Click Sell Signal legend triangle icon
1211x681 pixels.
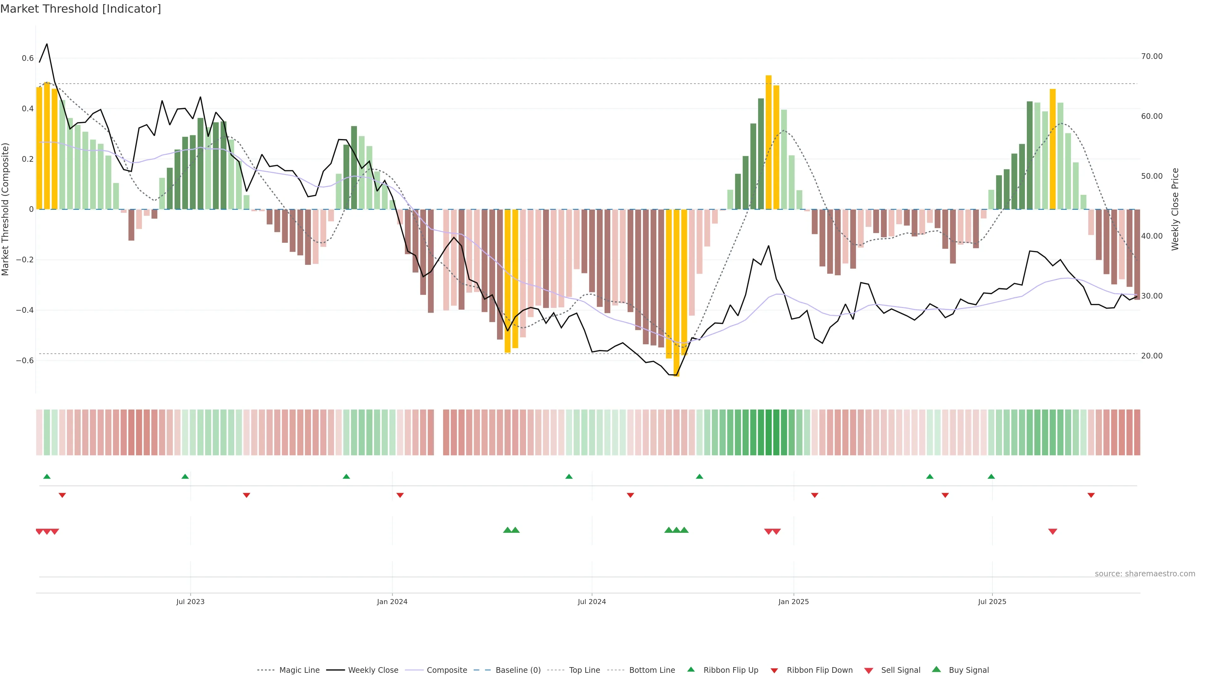868,670
